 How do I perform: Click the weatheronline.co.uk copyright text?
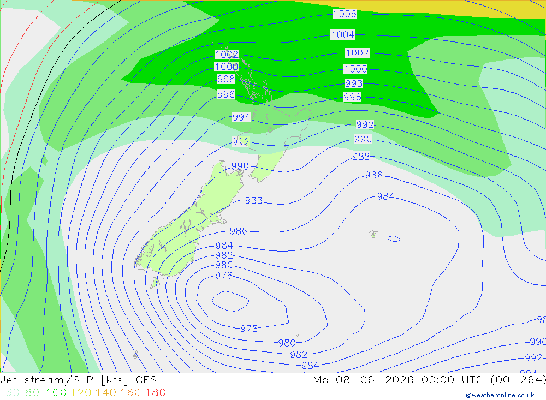500,395
